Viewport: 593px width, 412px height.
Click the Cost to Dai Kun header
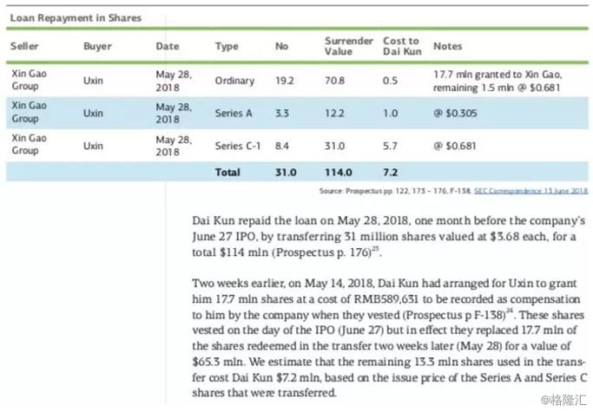tap(401, 46)
